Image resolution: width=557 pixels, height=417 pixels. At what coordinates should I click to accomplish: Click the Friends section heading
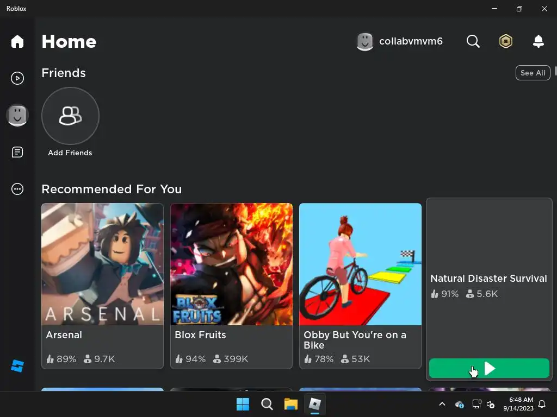(64, 73)
